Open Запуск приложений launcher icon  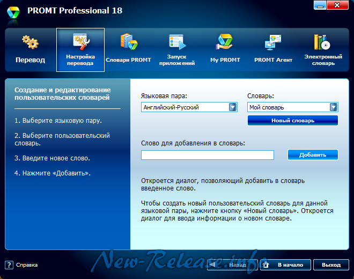coord(177,42)
